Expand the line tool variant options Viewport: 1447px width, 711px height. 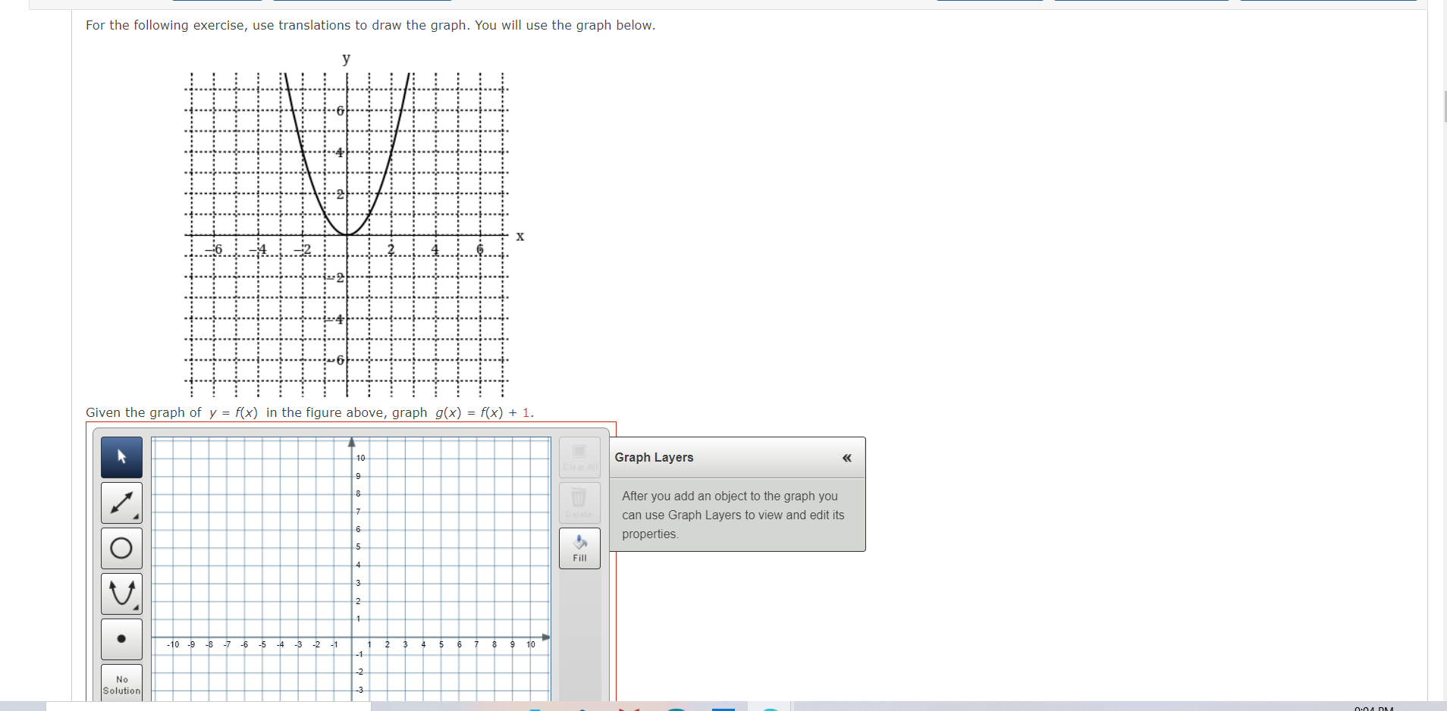pos(137,516)
